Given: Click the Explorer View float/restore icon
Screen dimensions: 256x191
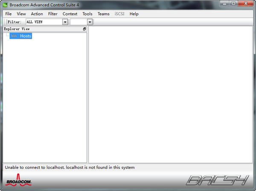Looking at the screenshot, I should [x=84, y=29].
